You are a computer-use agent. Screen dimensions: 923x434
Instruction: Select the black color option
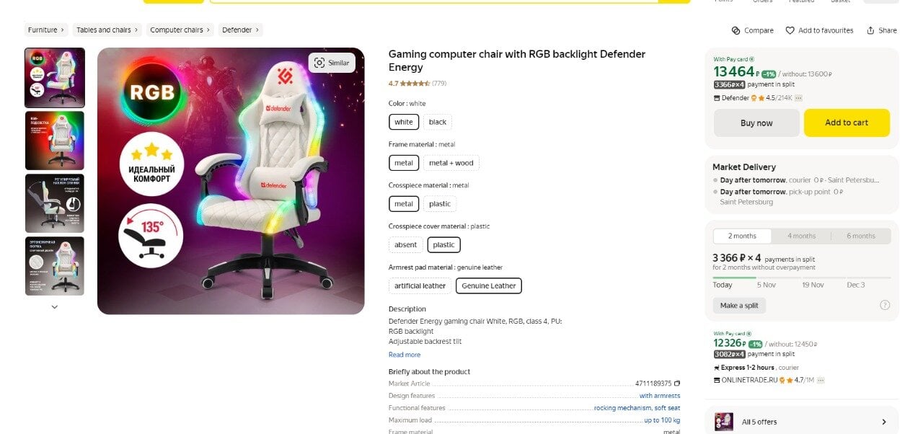pos(438,122)
